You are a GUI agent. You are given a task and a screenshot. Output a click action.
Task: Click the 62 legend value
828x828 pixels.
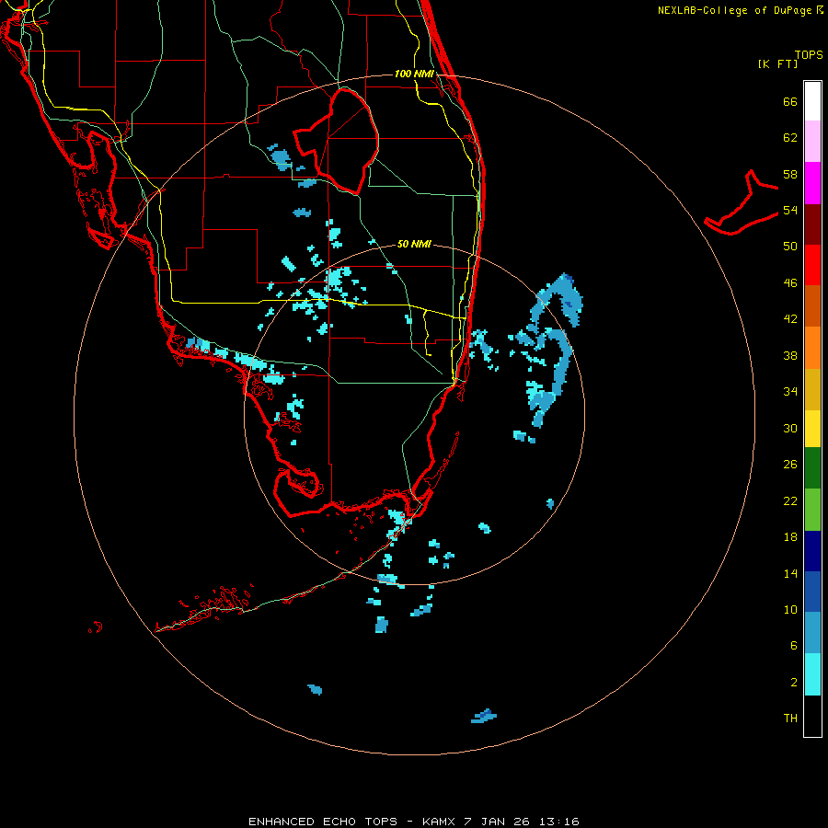coord(790,138)
